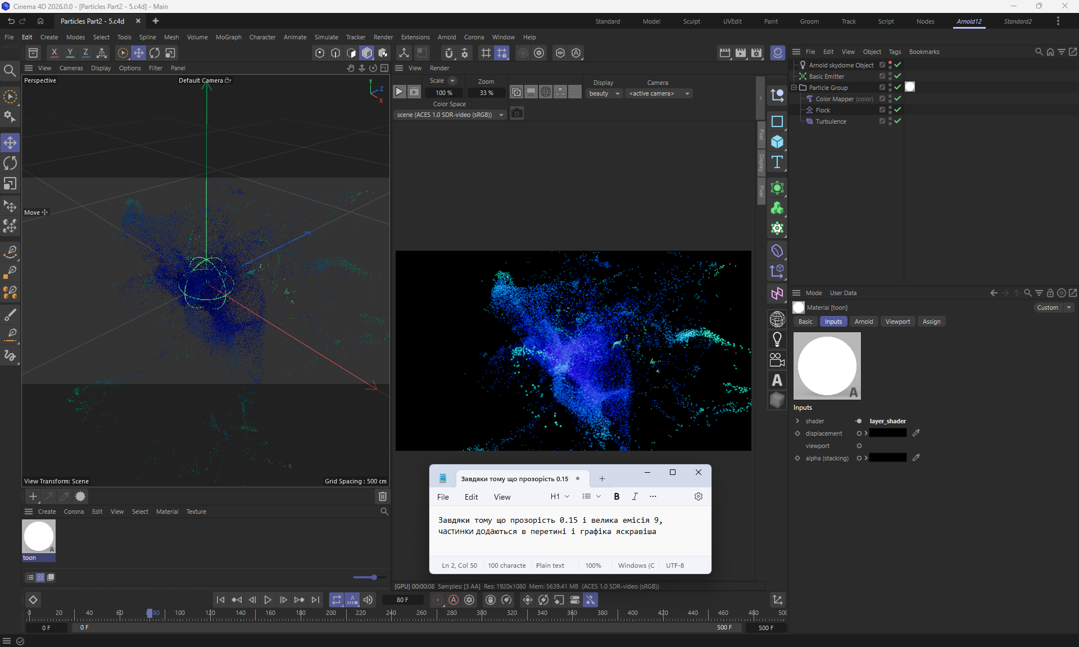The height and width of the screenshot is (647, 1079).
Task: Toggle the X axis lock
Action: [54, 53]
